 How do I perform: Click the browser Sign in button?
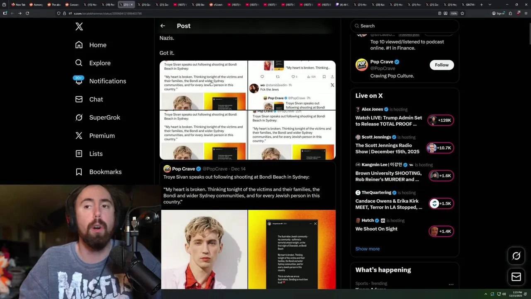coord(498,13)
